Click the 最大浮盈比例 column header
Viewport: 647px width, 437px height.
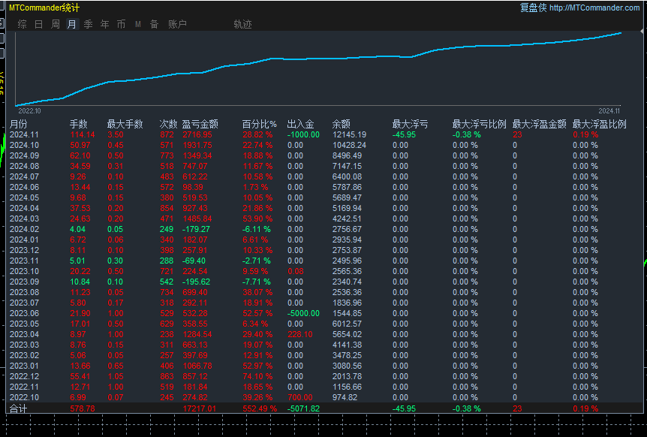pos(600,124)
